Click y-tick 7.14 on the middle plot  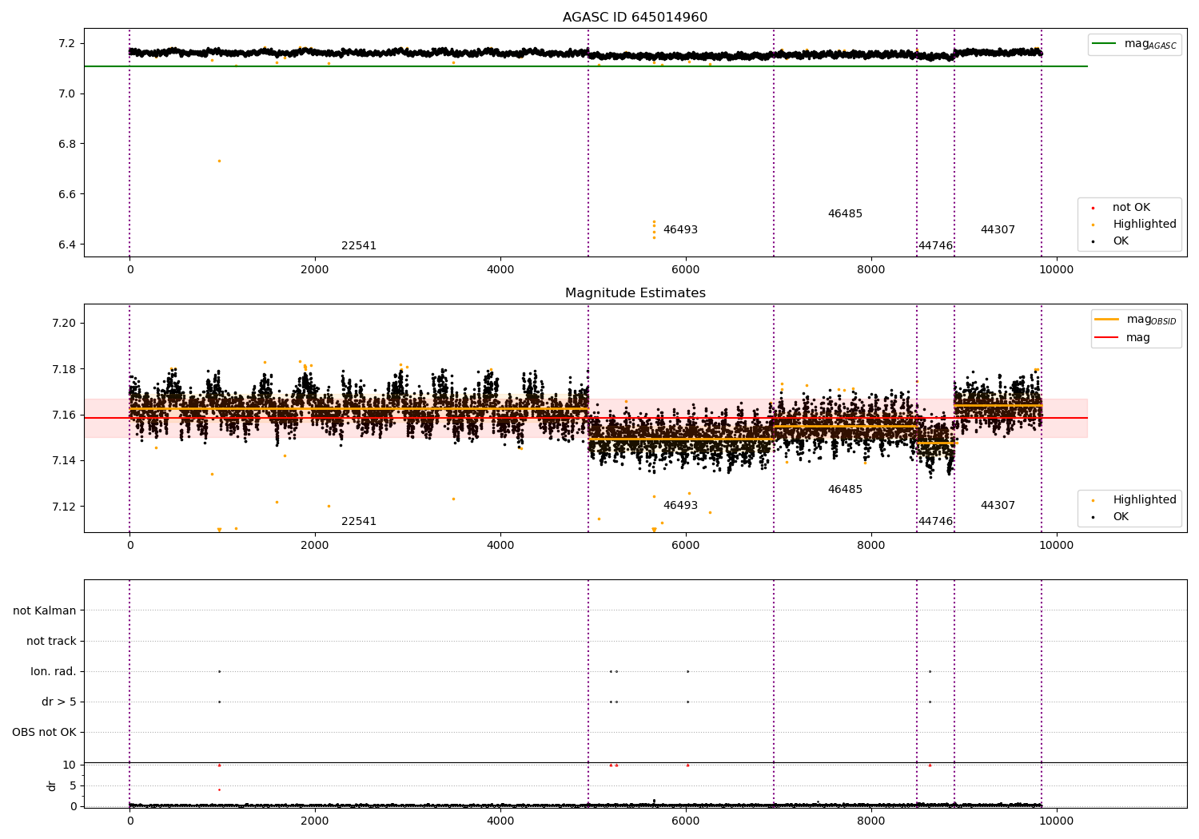65,461
